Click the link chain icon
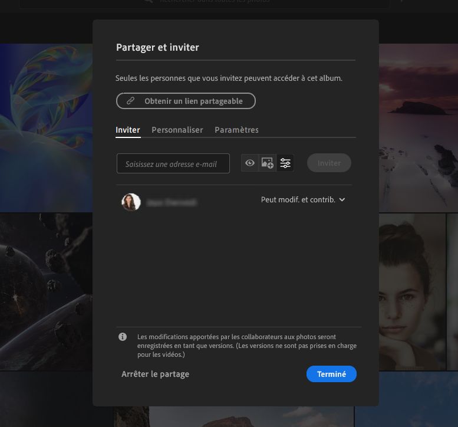458x427 pixels. click(x=130, y=101)
